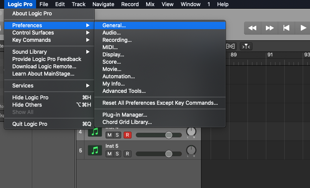Click the Go to Beginning button
Image resolution: width=310 pixels, height=188 pixels.
(x=287, y=28)
